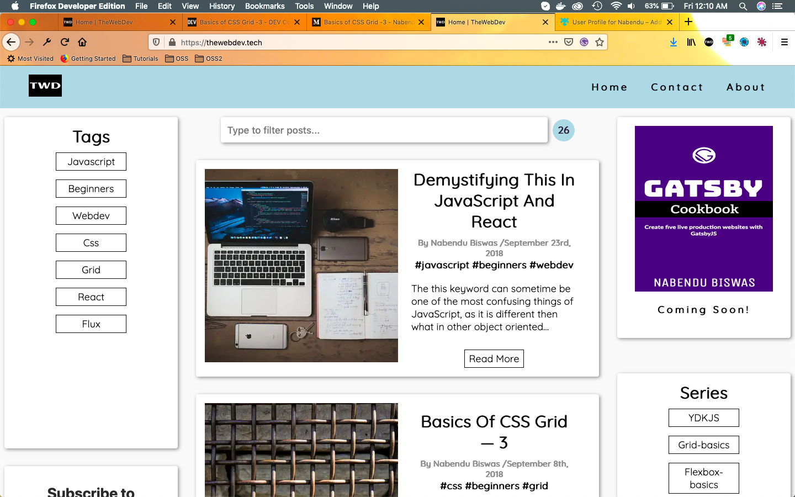The image size is (795, 497).
Task: Click the 'Type to filter posts' field
Action: coord(384,130)
